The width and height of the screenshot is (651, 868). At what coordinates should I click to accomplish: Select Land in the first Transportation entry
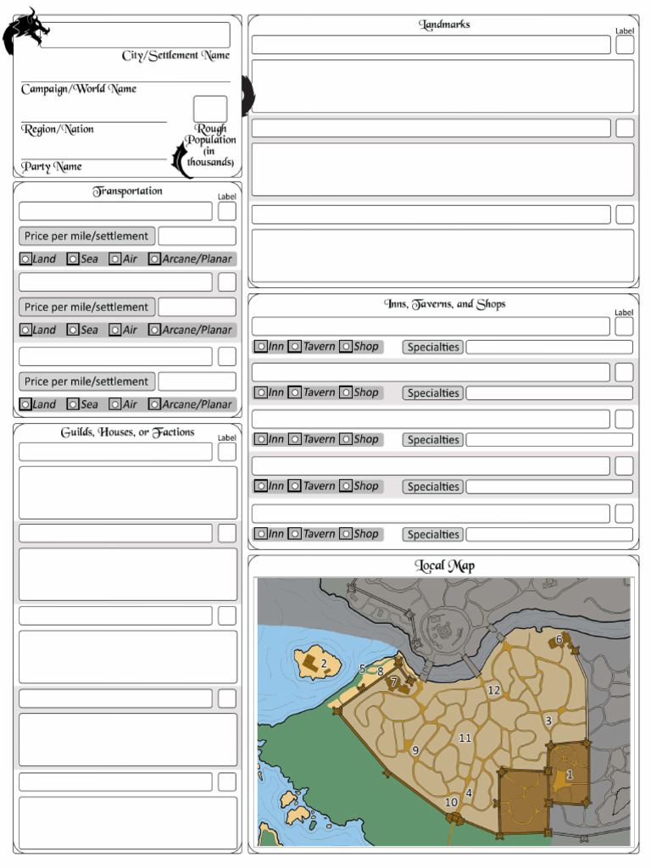coord(25,259)
